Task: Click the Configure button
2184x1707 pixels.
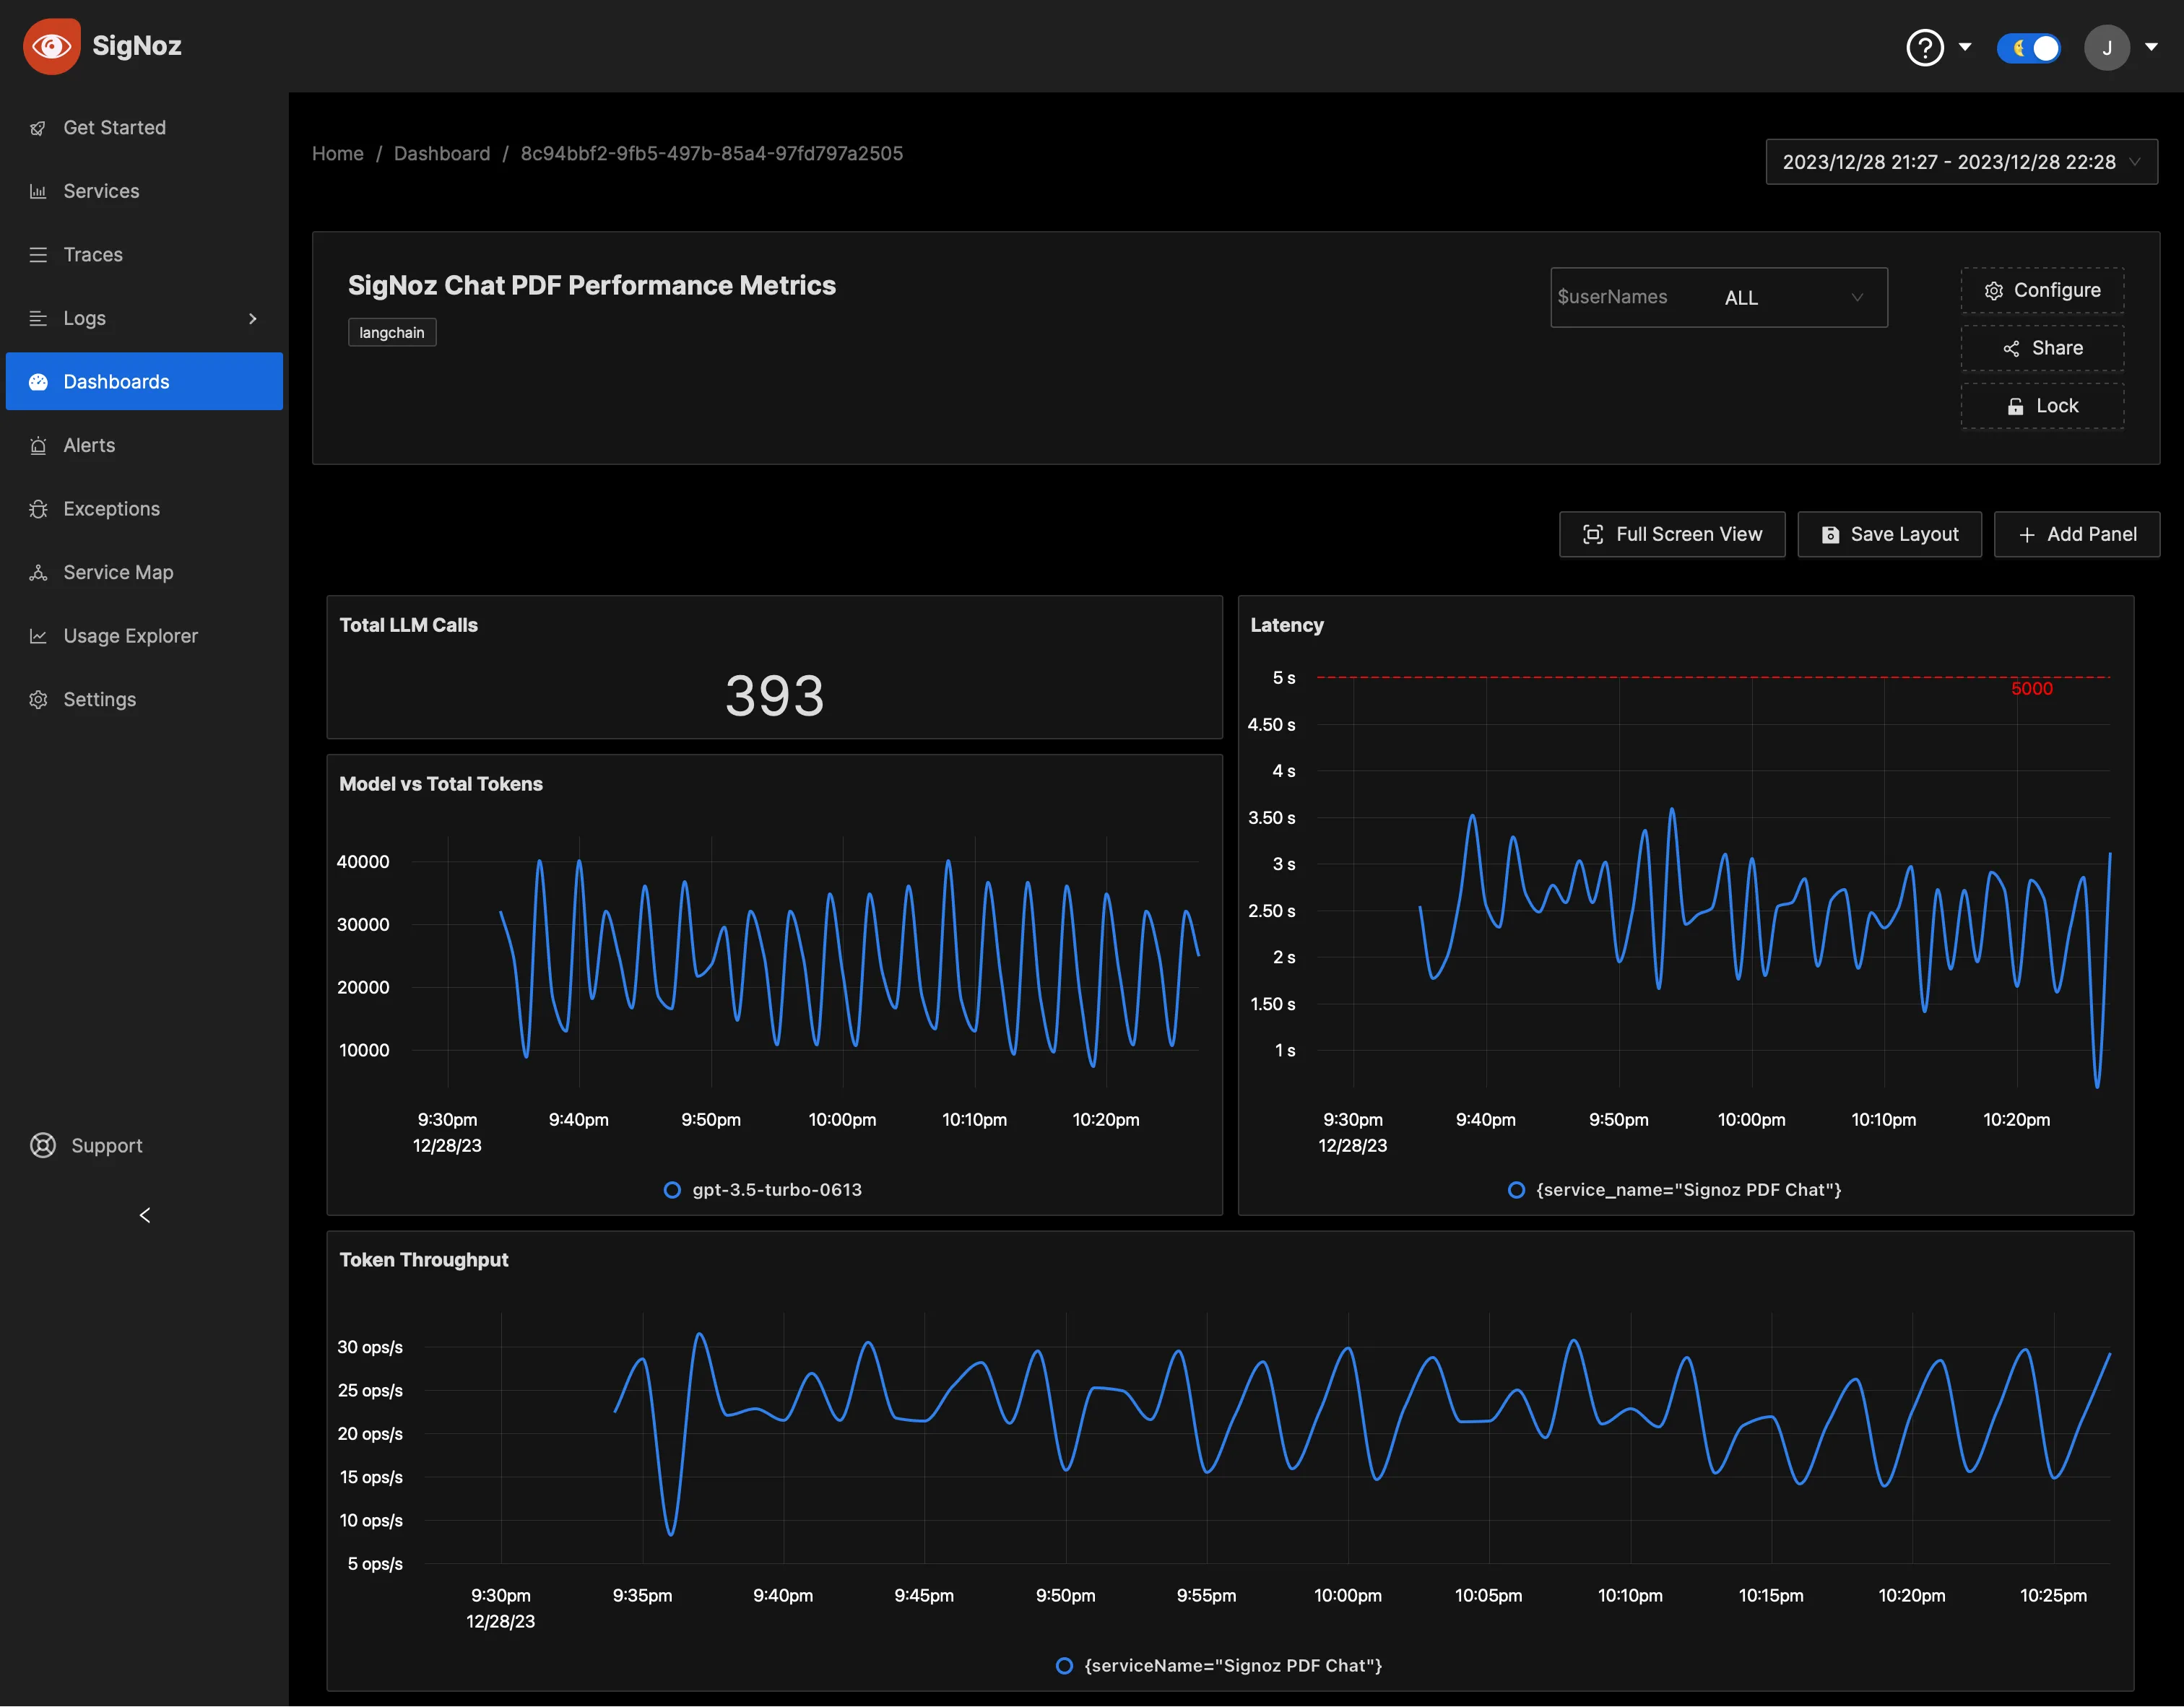Action: click(x=2042, y=291)
